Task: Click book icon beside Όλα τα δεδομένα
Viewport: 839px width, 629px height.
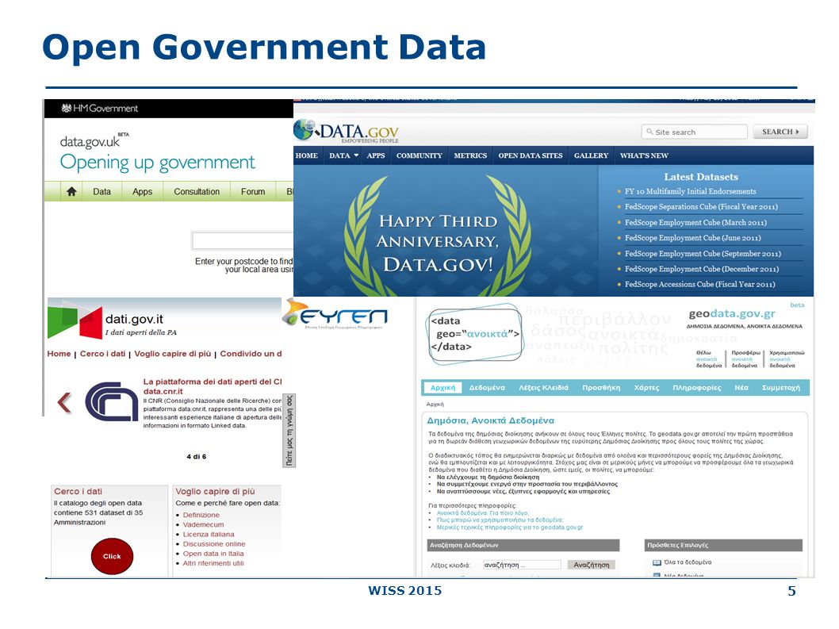Action: [x=657, y=562]
